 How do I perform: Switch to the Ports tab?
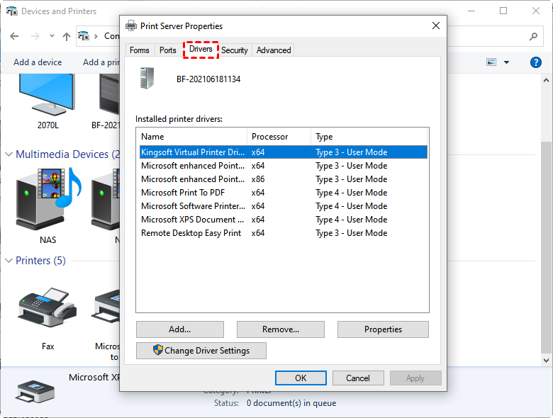(167, 50)
